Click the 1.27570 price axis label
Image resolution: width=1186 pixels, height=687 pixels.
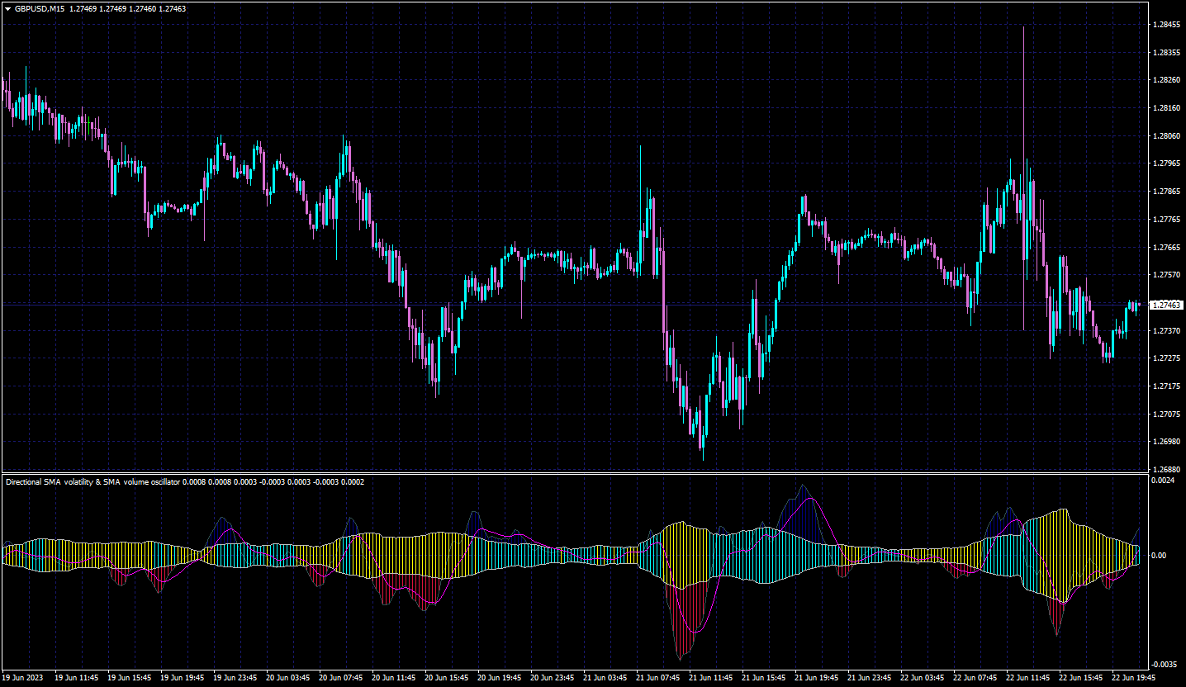pyautogui.click(x=1166, y=275)
